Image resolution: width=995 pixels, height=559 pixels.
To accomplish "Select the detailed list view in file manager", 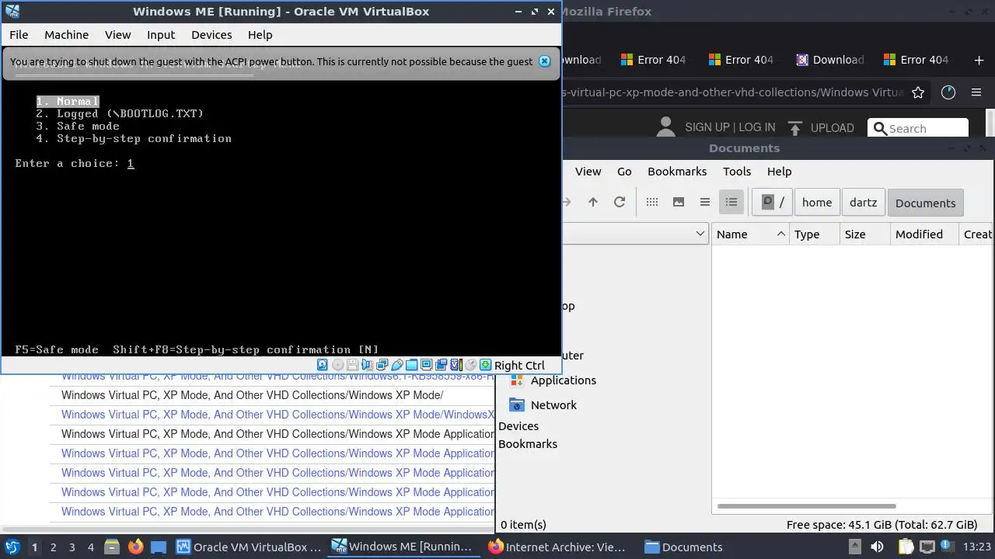I will [731, 202].
